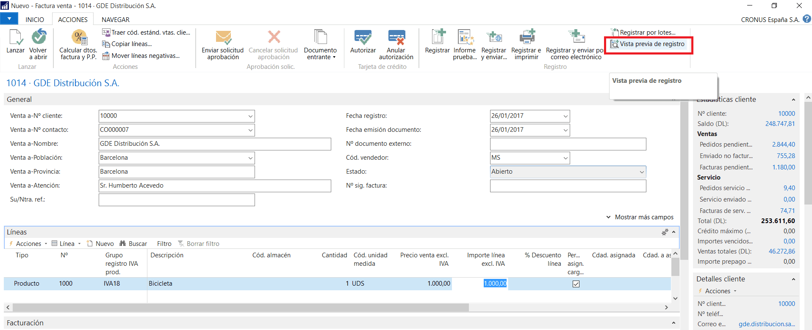812x330 pixels.
Task: Click Buscar binoculars in Líneas
Action: (x=133, y=244)
